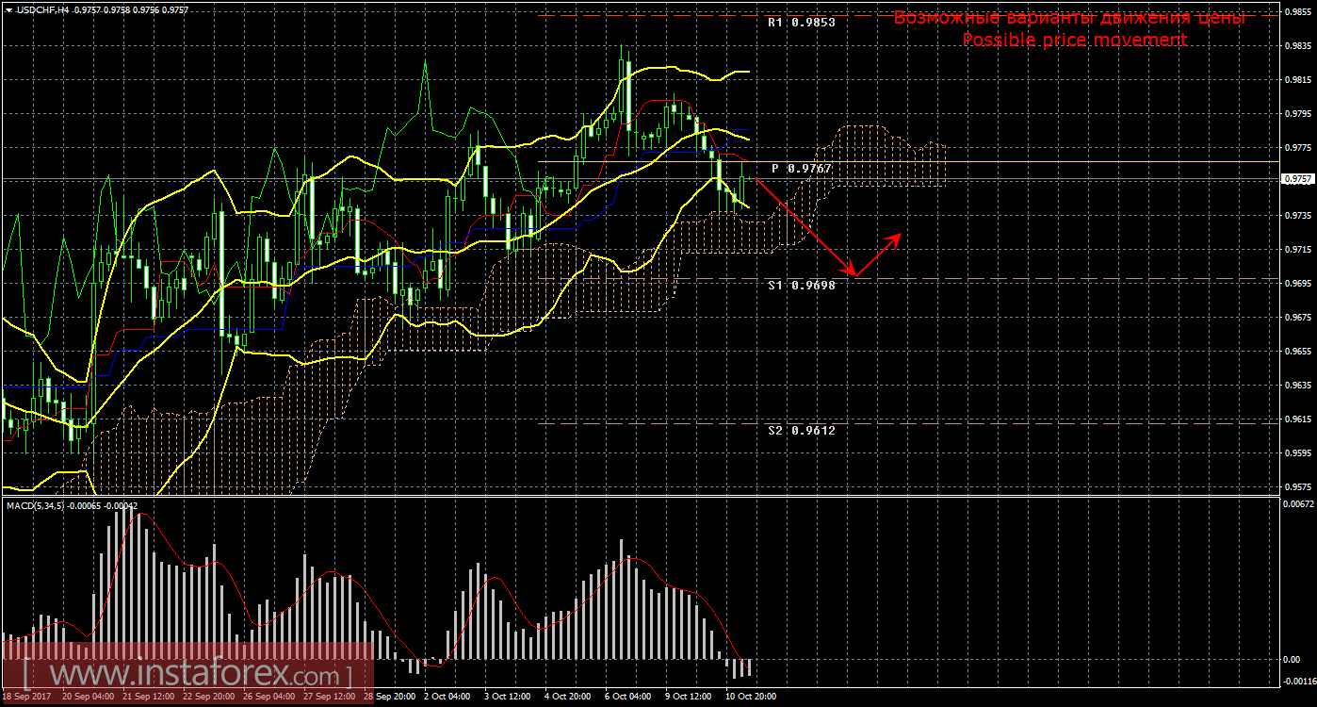Click the 0.00672 MACD scale value
This screenshot has height=707, width=1317.
(1297, 504)
